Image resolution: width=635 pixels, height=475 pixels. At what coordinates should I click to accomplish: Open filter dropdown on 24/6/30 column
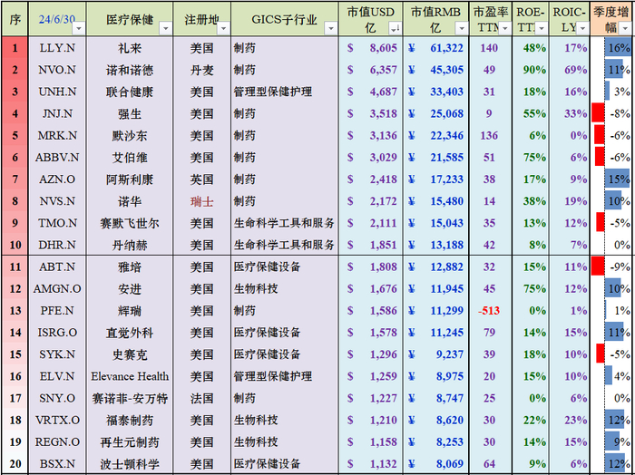coord(79,28)
